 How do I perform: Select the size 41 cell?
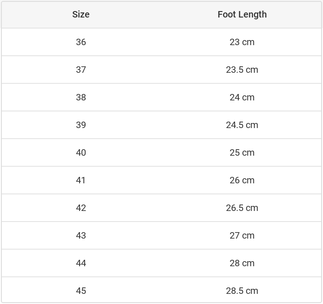[81, 180]
